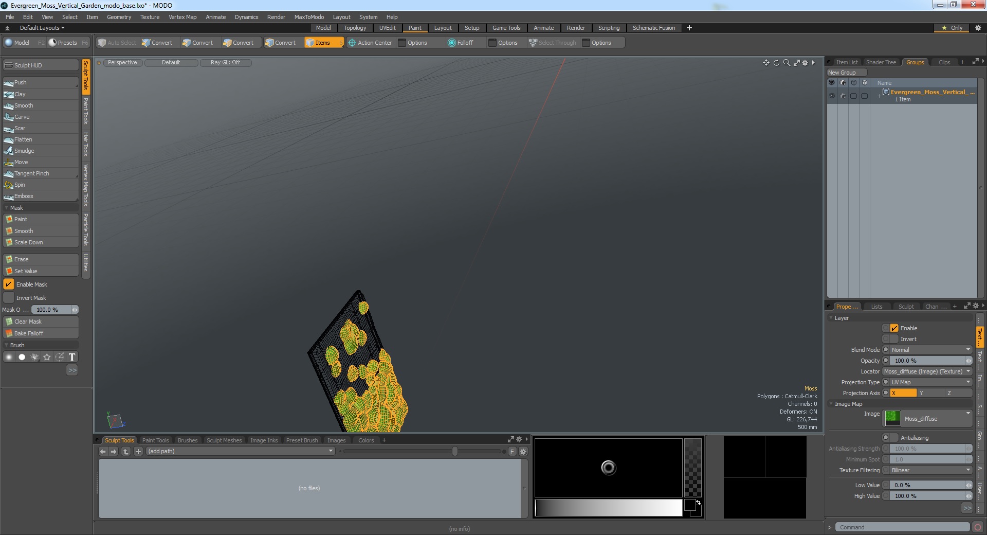Toggle the Invert Mask checkbox
Viewport: 987px width, 535px height.
click(9, 298)
